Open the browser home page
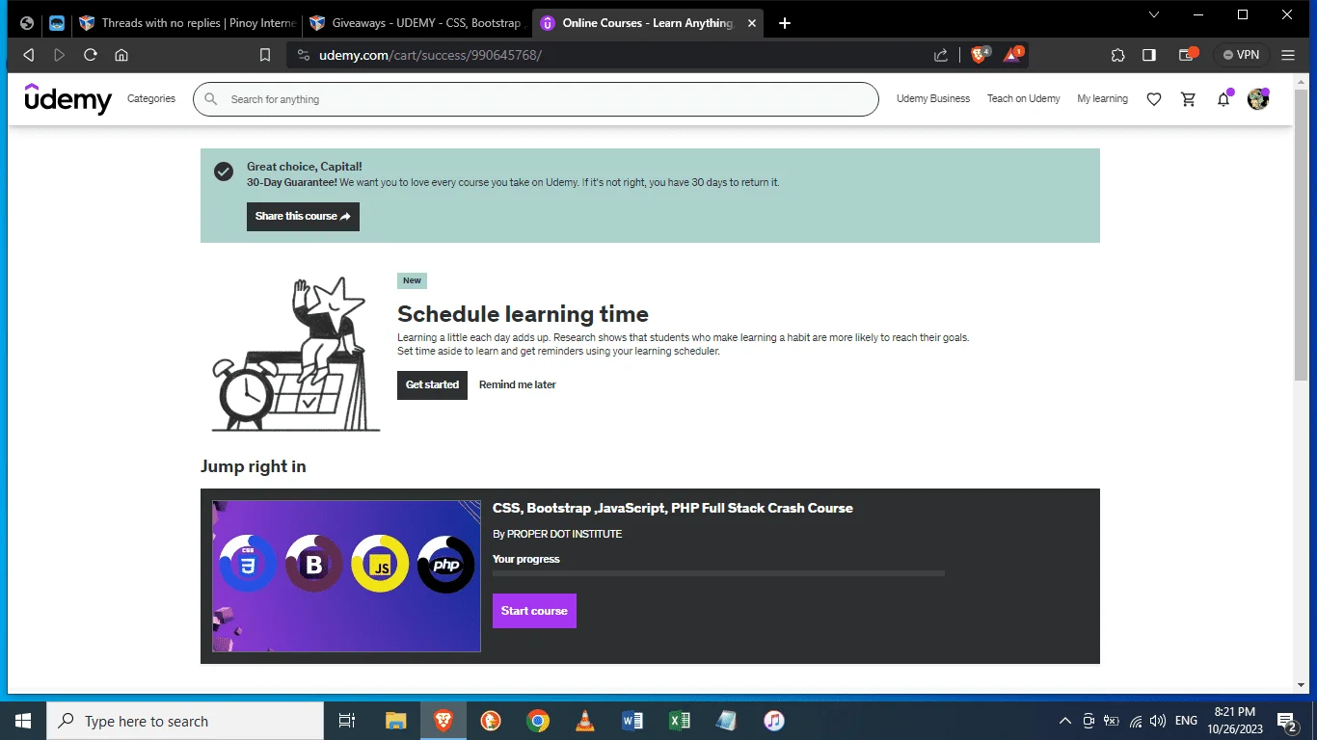This screenshot has width=1317, height=740. [121, 55]
